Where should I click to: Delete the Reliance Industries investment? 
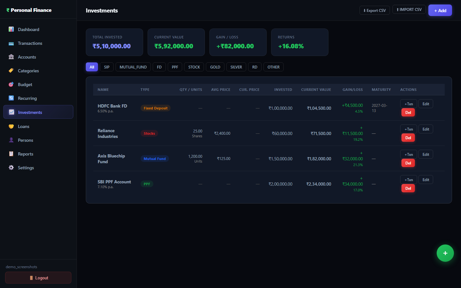tap(408, 138)
